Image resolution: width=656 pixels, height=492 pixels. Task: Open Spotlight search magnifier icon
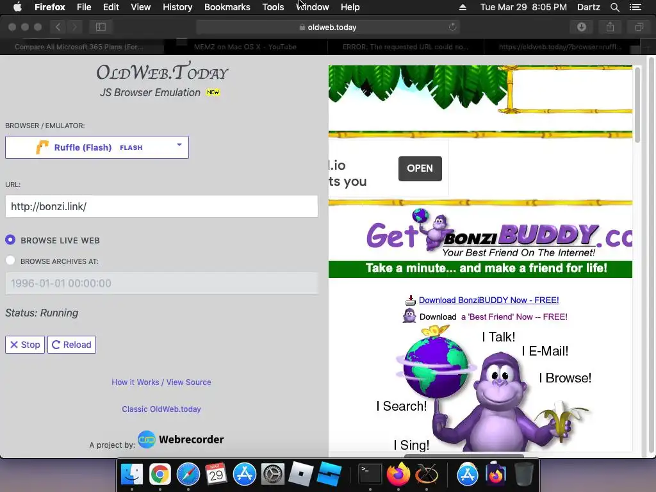point(614,7)
